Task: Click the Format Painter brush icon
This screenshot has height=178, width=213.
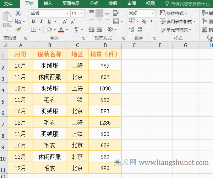Action: (x=18, y=29)
